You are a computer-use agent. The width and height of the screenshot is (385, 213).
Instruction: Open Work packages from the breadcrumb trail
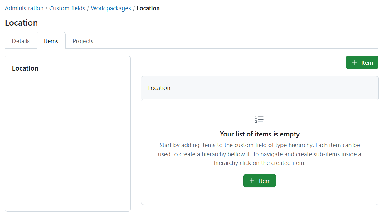111,8
